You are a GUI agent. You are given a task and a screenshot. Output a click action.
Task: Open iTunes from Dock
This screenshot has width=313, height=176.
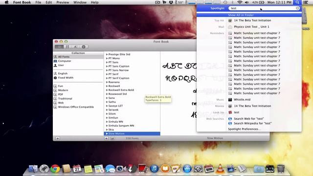tap(154, 169)
